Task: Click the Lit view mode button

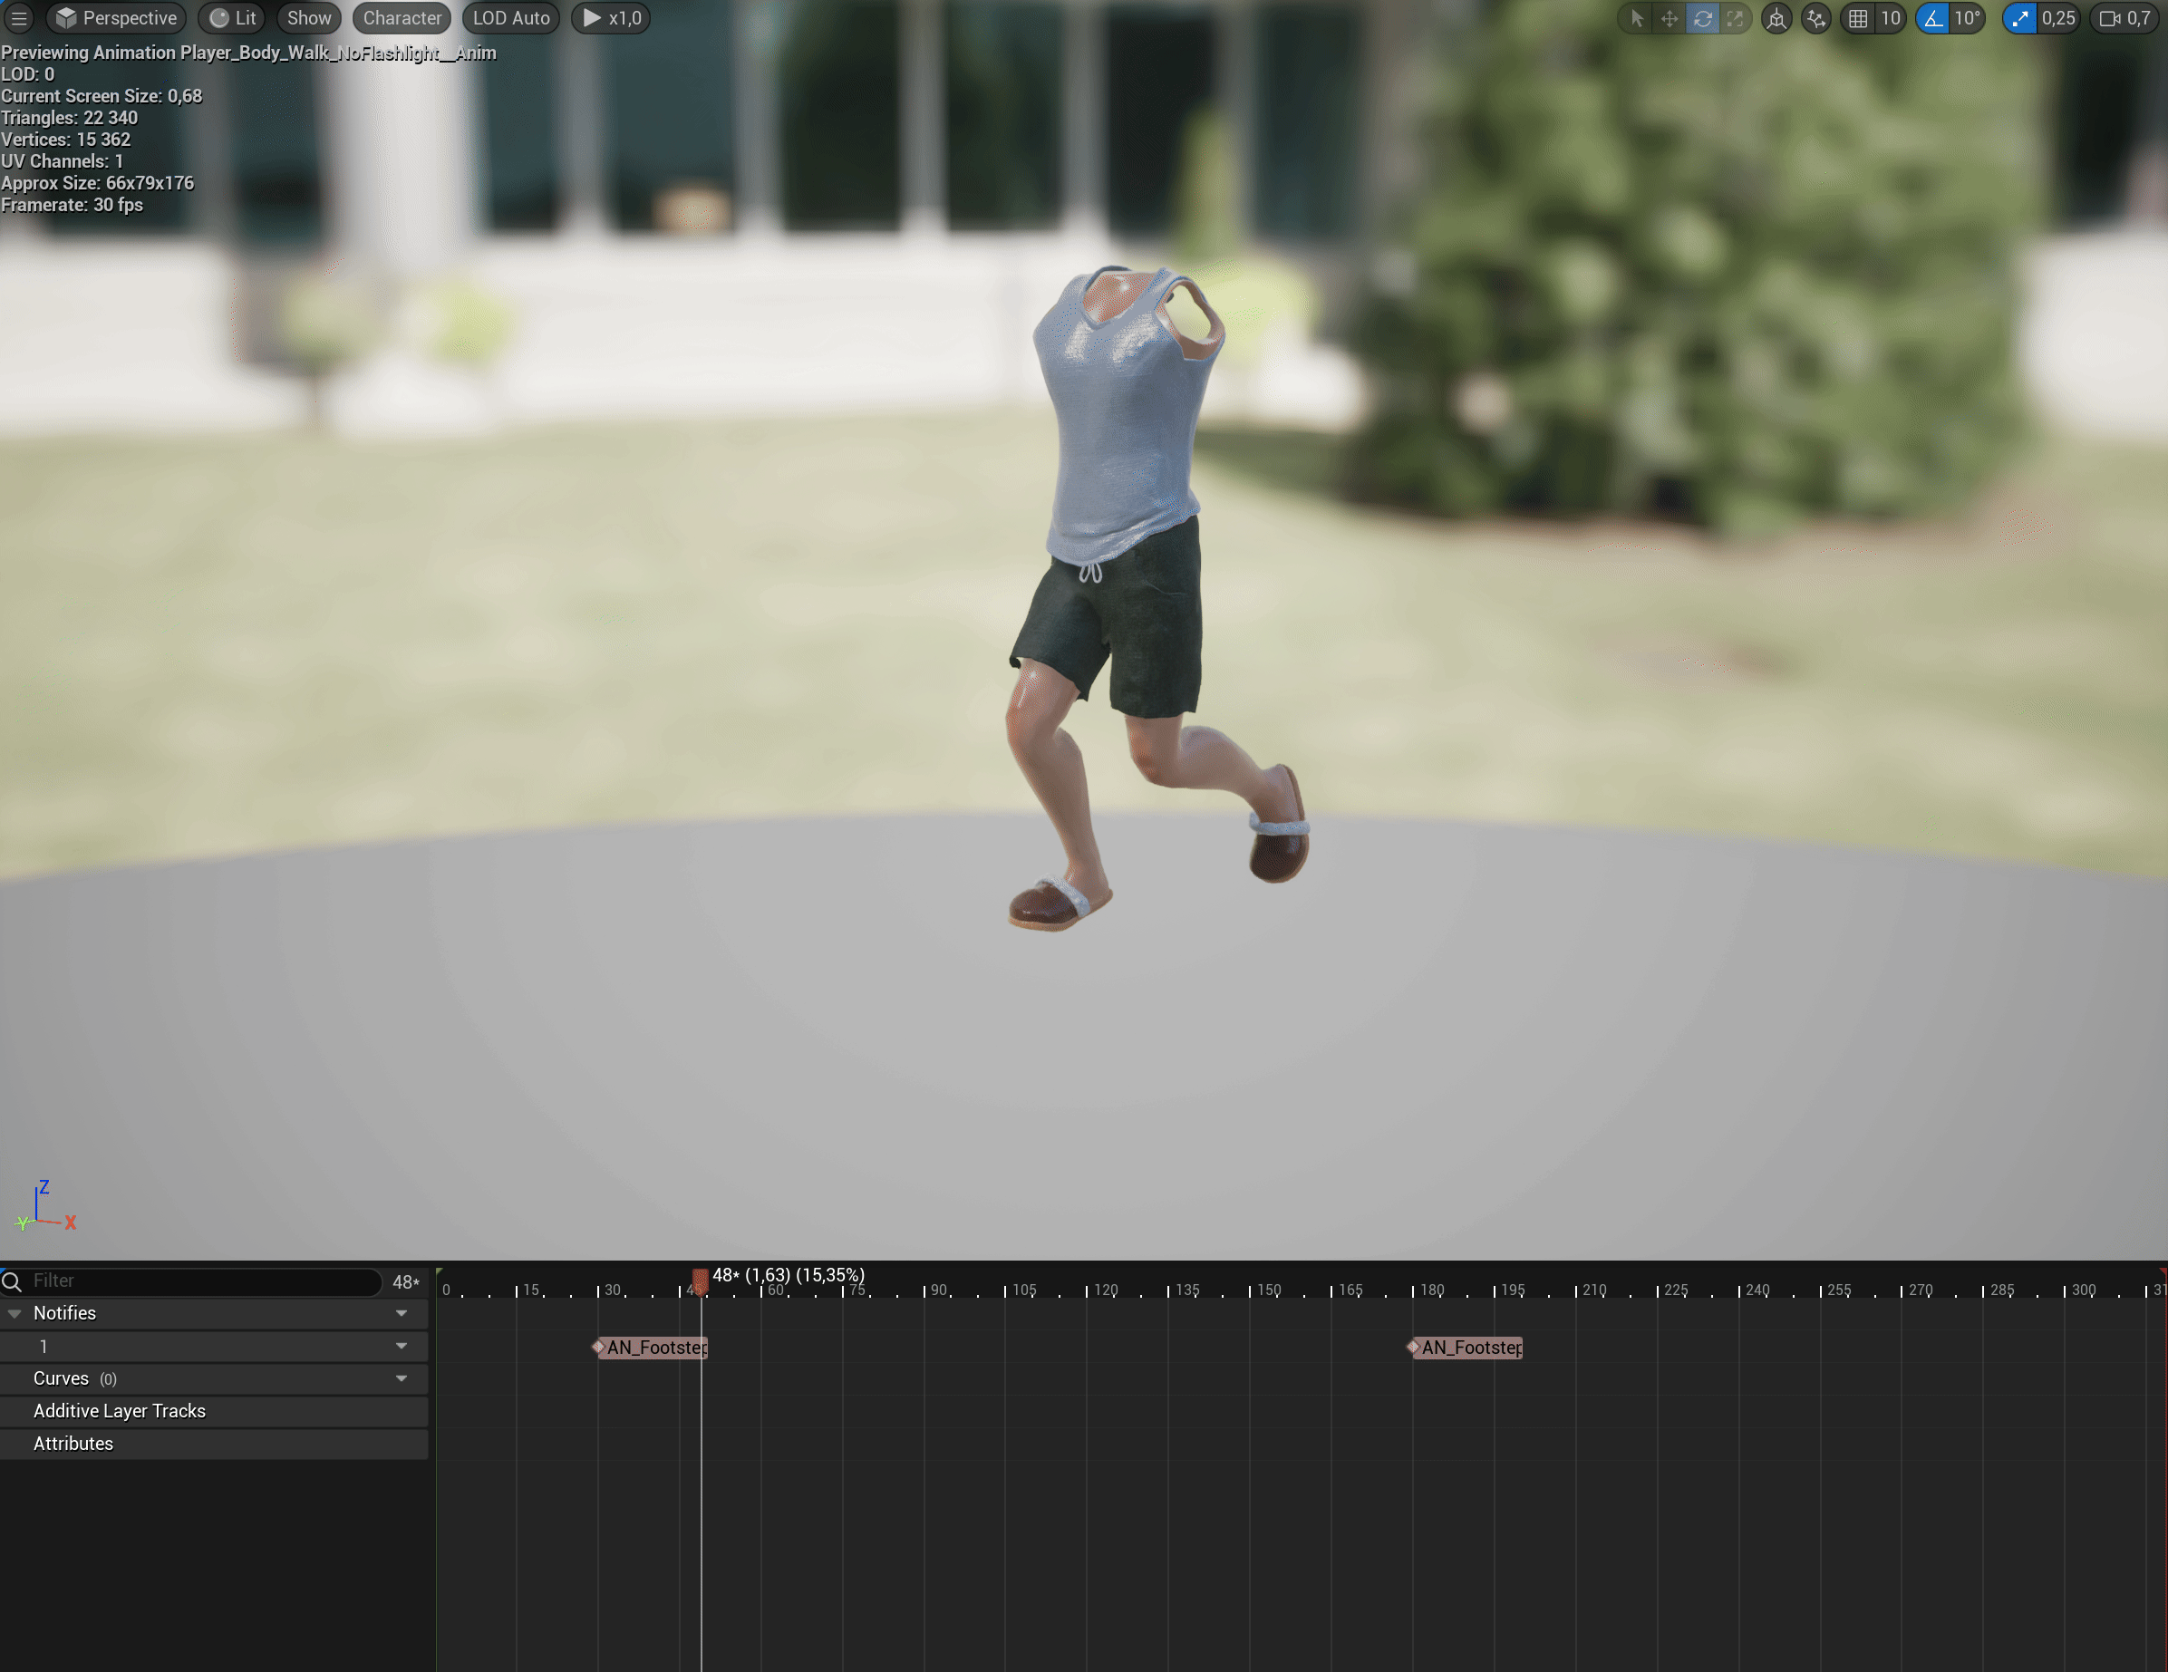Action: [x=233, y=18]
